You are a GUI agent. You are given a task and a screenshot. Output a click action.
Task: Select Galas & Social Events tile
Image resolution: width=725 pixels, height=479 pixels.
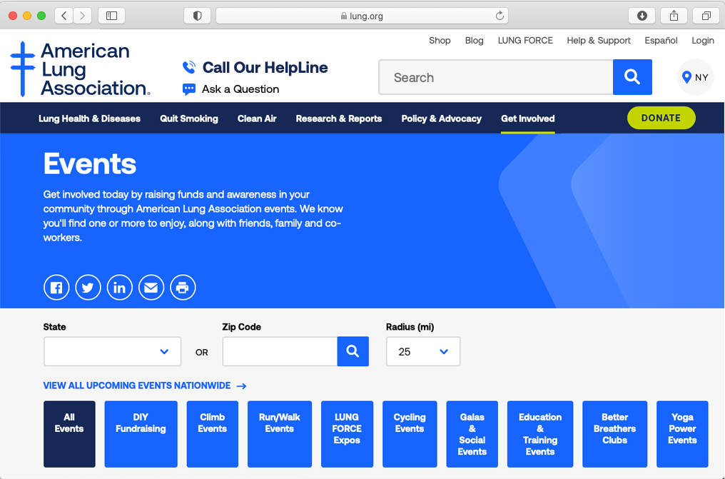(x=472, y=434)
